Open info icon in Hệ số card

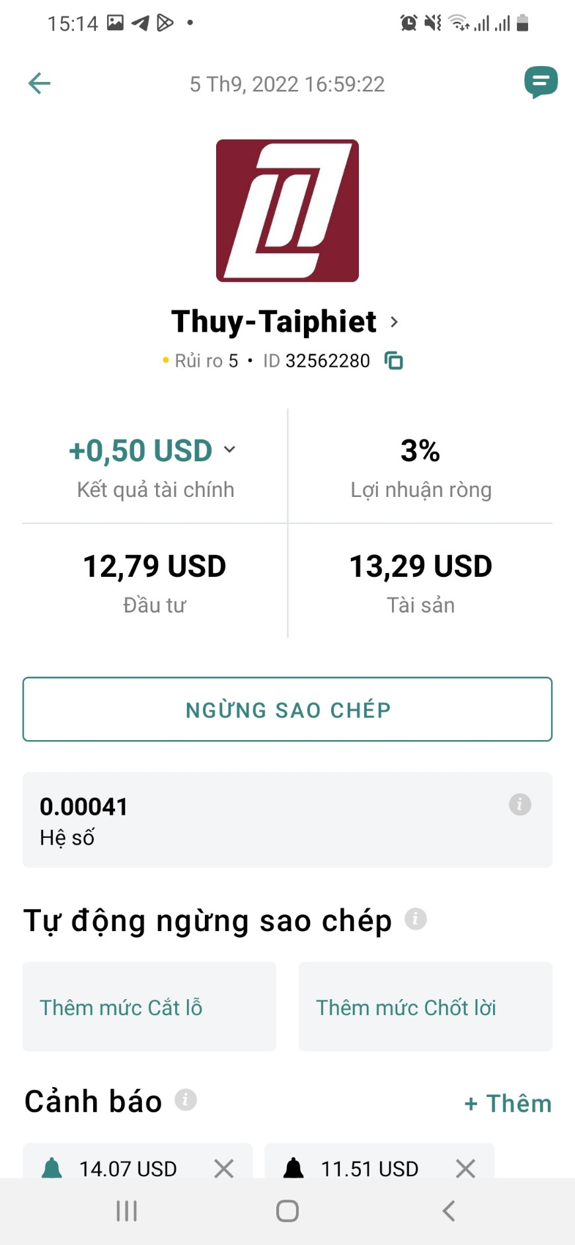tap(519, 804)
